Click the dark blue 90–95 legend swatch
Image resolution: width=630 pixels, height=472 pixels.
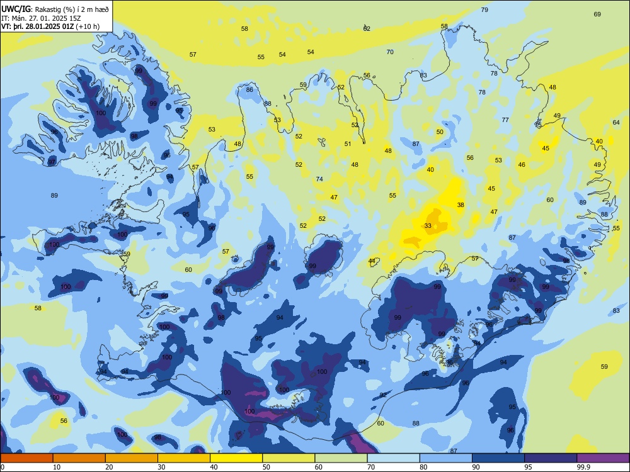pyautogui.click(x=498, y=458)
